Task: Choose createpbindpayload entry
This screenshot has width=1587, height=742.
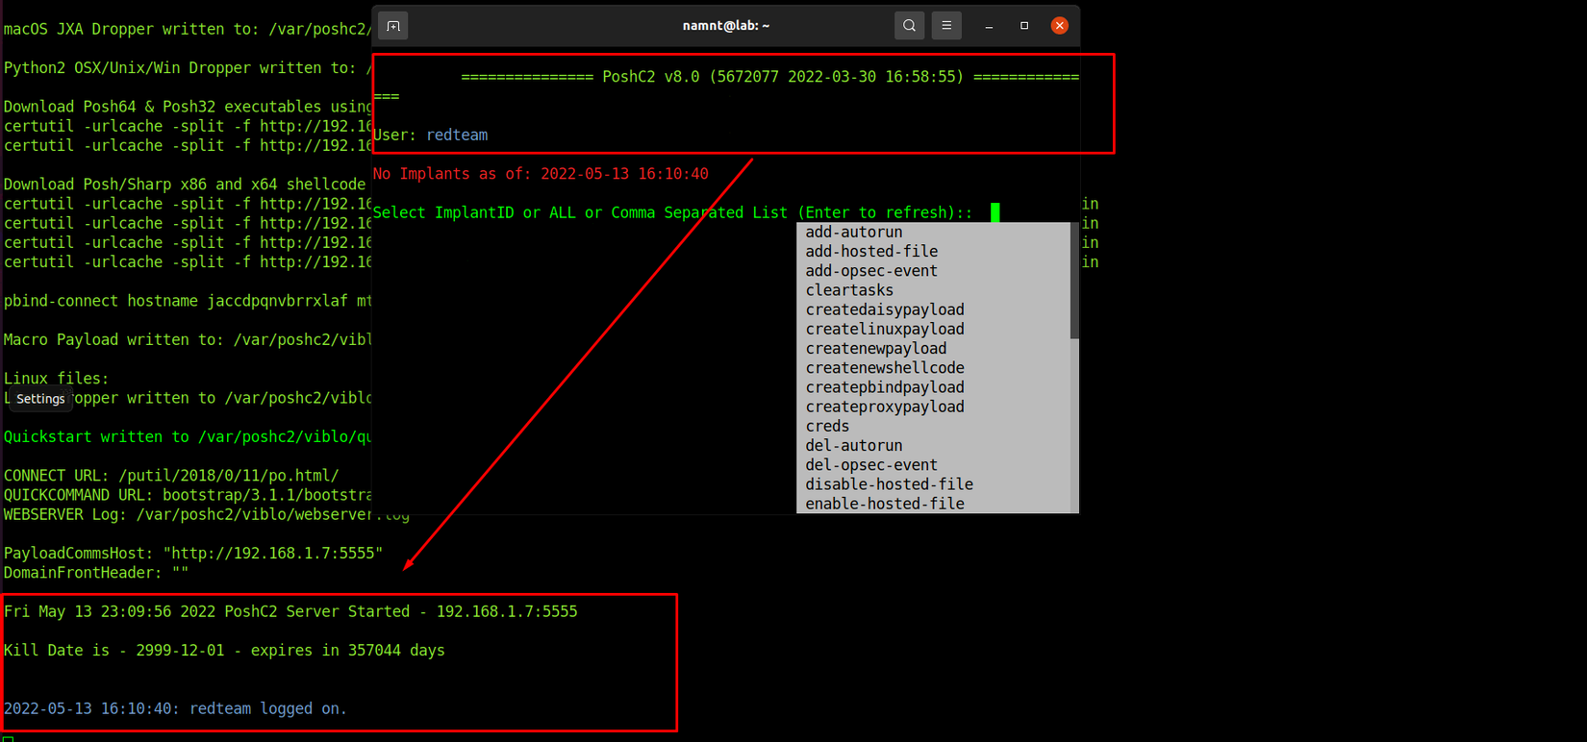Action: coord(933,387)
